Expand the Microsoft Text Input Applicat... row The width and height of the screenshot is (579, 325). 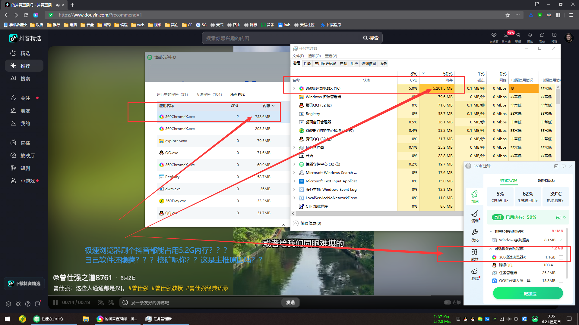(294, 181)
